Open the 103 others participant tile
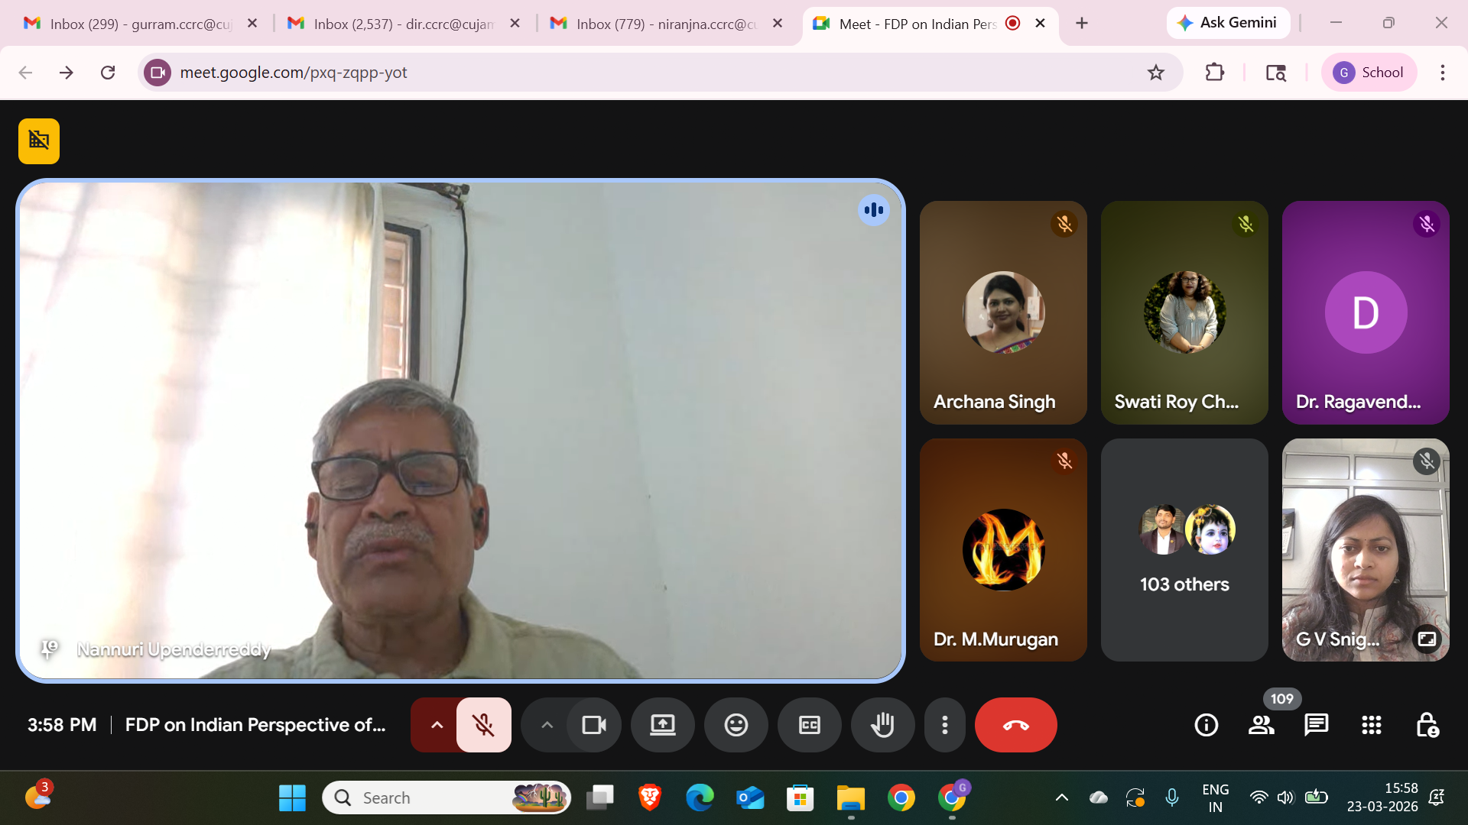1468x825 pixels. click(x=1184, y=550)
